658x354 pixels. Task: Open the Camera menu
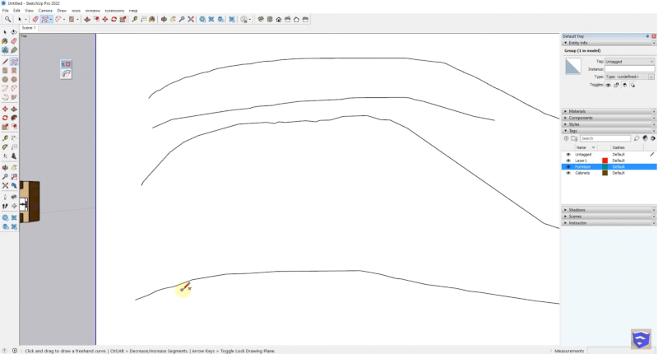pos(45,11)
